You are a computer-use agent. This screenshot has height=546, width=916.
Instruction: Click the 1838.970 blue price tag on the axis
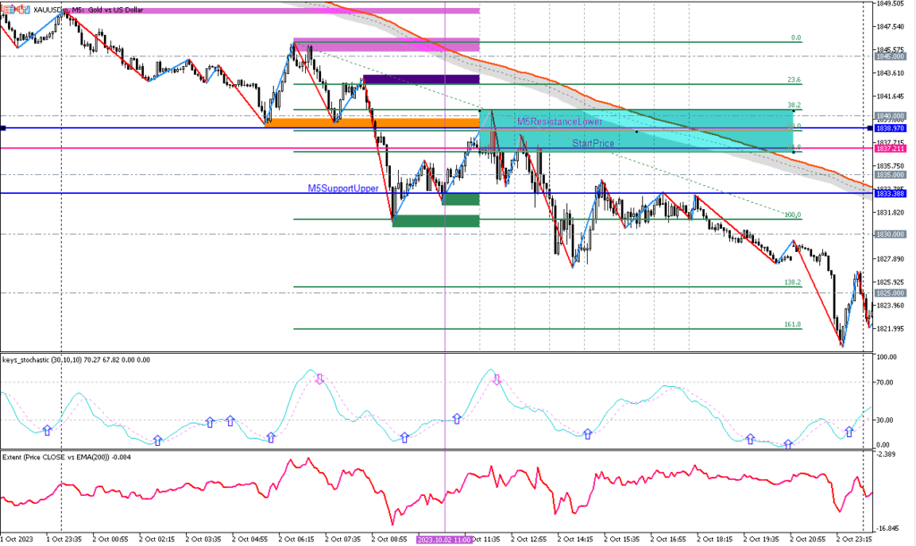(893, 129)
